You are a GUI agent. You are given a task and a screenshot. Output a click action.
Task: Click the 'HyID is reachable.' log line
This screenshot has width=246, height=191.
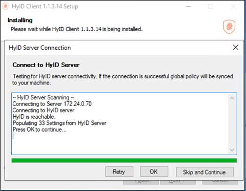coord(34,117)
